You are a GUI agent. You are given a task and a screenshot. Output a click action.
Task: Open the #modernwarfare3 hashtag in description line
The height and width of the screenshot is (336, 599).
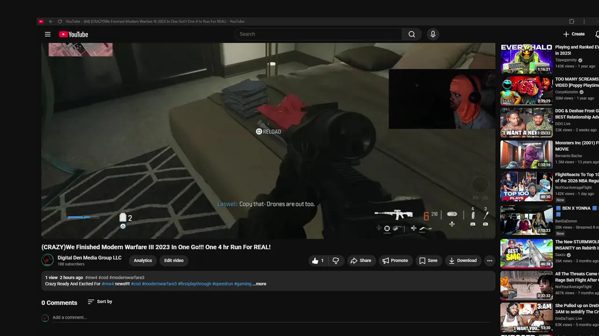(159, 284)
